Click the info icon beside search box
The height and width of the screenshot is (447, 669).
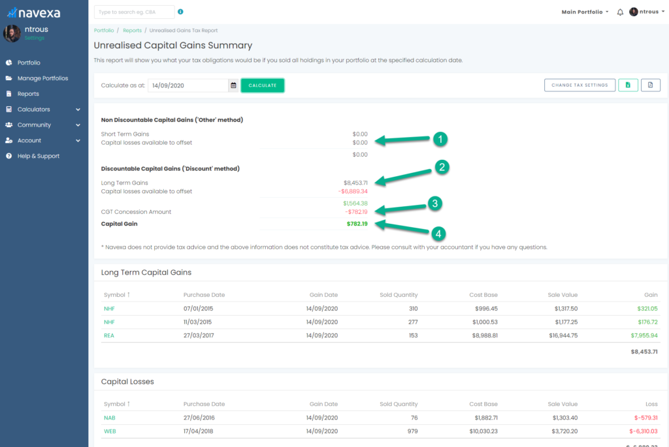(x=180, y=12)
